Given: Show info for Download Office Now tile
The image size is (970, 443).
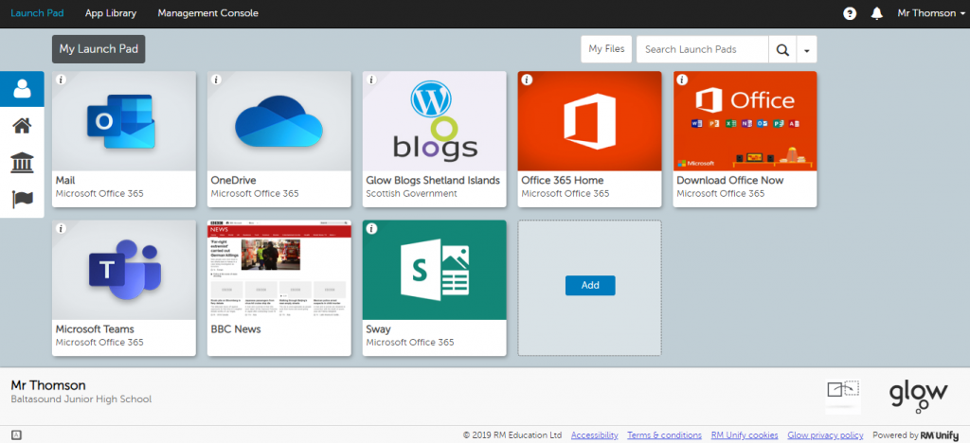Looking at the screenshot, I should [682, 80].
